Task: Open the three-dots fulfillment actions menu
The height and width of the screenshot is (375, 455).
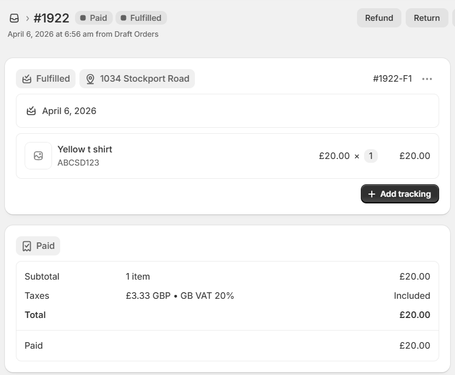Action: 427,79
